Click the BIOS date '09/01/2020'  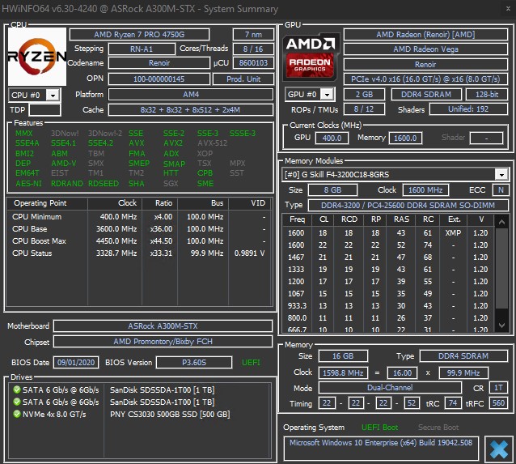[x=76, y=363]
